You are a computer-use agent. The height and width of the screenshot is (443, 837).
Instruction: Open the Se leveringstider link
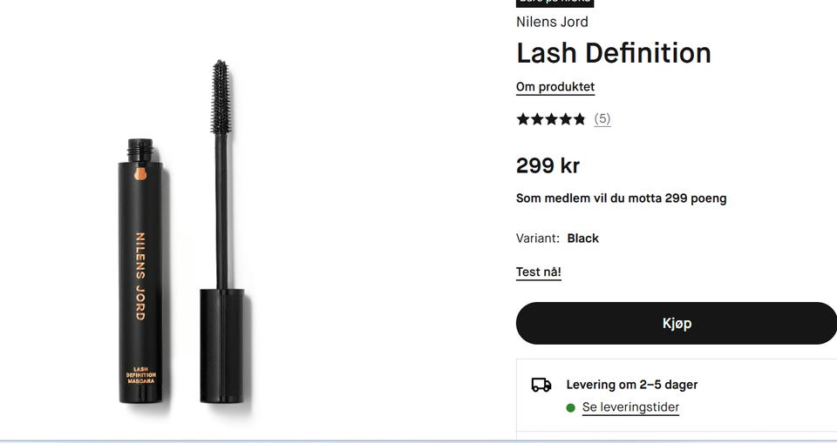tap(630, 407)
